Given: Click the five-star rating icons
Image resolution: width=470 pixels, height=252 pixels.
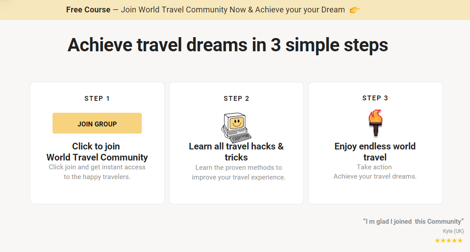Looking at the screenshot, I should pos(448,241).
